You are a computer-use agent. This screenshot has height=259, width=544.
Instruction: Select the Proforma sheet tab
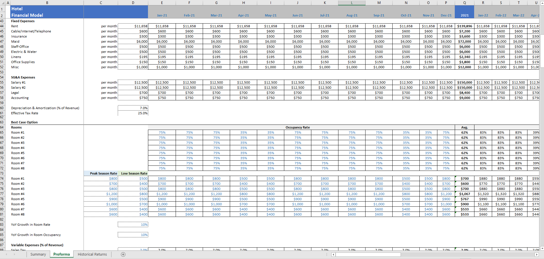[62, 254]
